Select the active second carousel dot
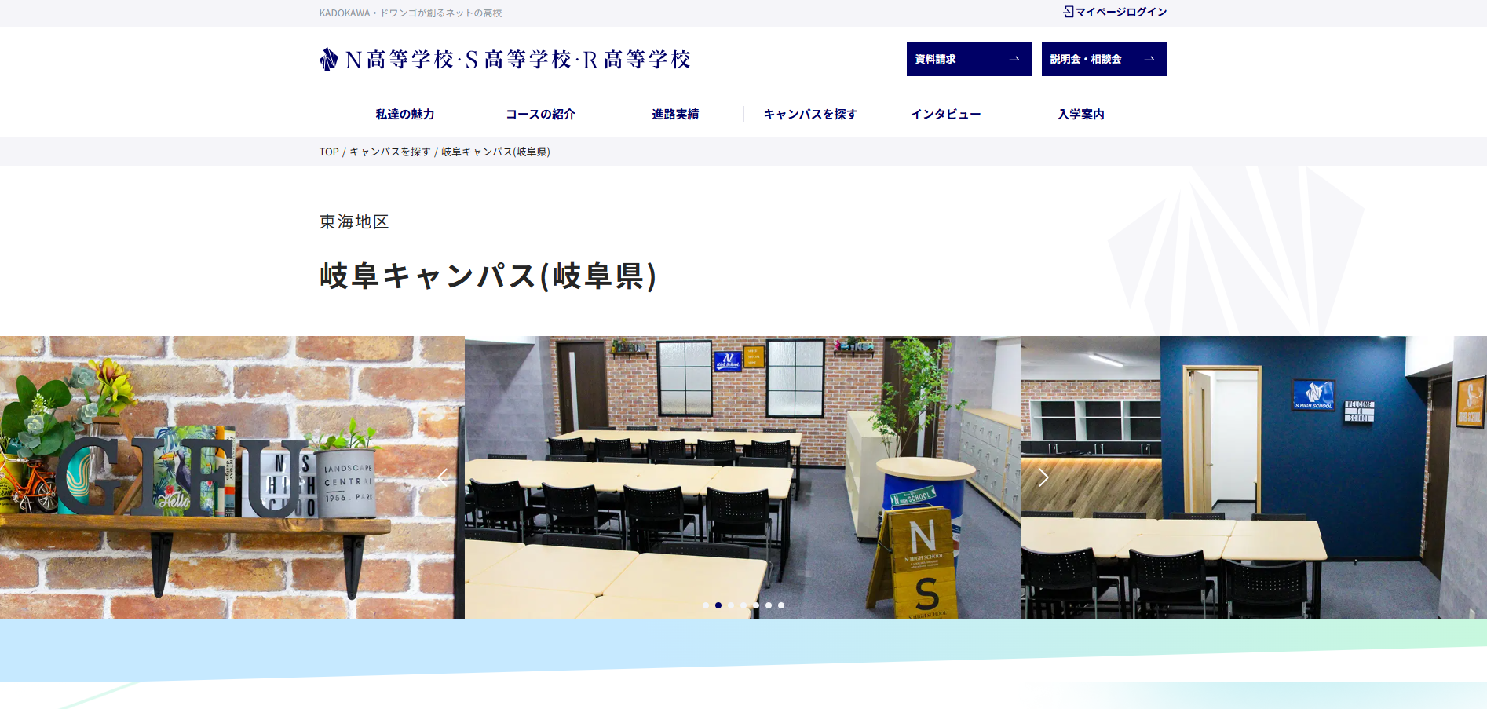The height and width of the screenshot is (709, 1487). (718, 605)
